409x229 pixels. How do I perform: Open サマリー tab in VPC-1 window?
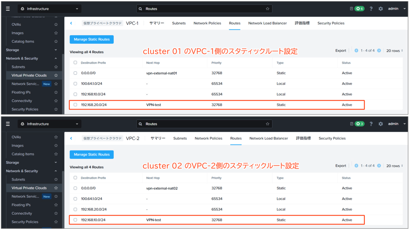[157, 23]
